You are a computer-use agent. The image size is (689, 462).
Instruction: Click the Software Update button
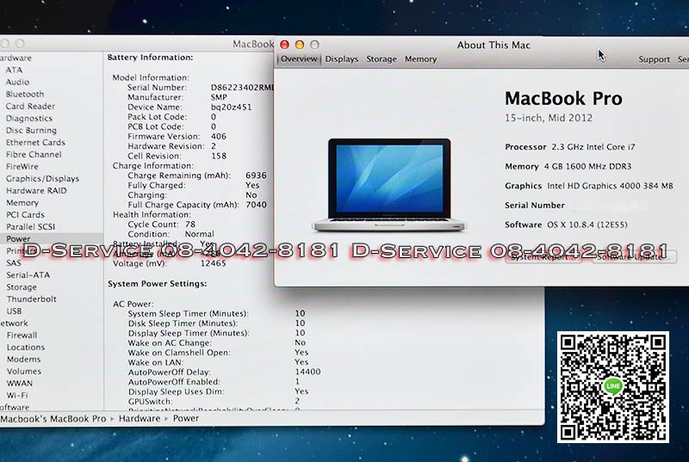point(634,257)
